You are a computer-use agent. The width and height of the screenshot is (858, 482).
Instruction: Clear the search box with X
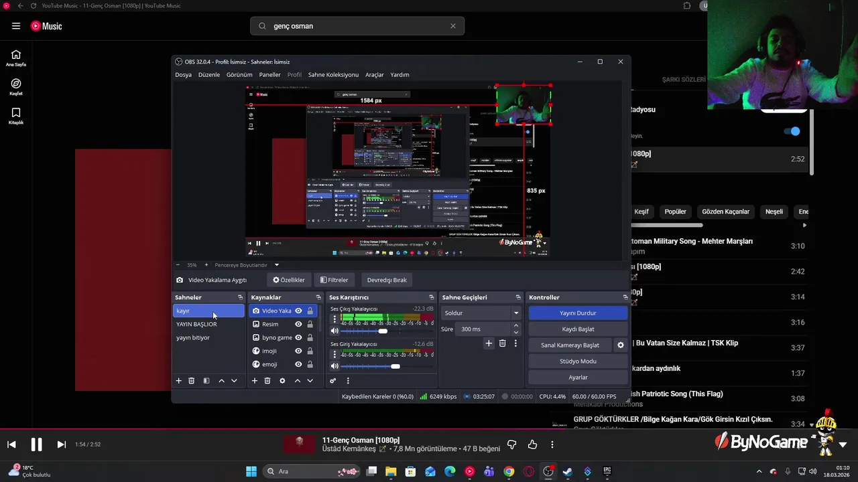coord(453,26)
